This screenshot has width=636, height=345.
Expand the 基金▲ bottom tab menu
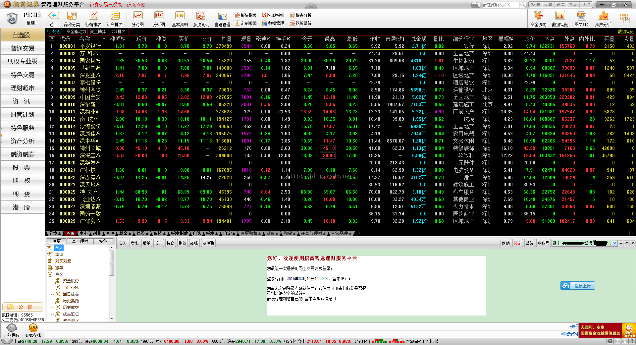(125, 233)
